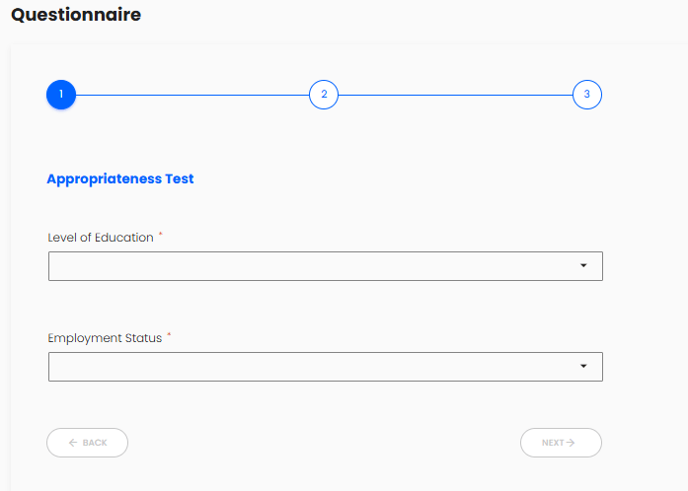Screen dimensions: 688x491
Task: Open the Level of Education dropdown
Action: click(x=326, y=266)
